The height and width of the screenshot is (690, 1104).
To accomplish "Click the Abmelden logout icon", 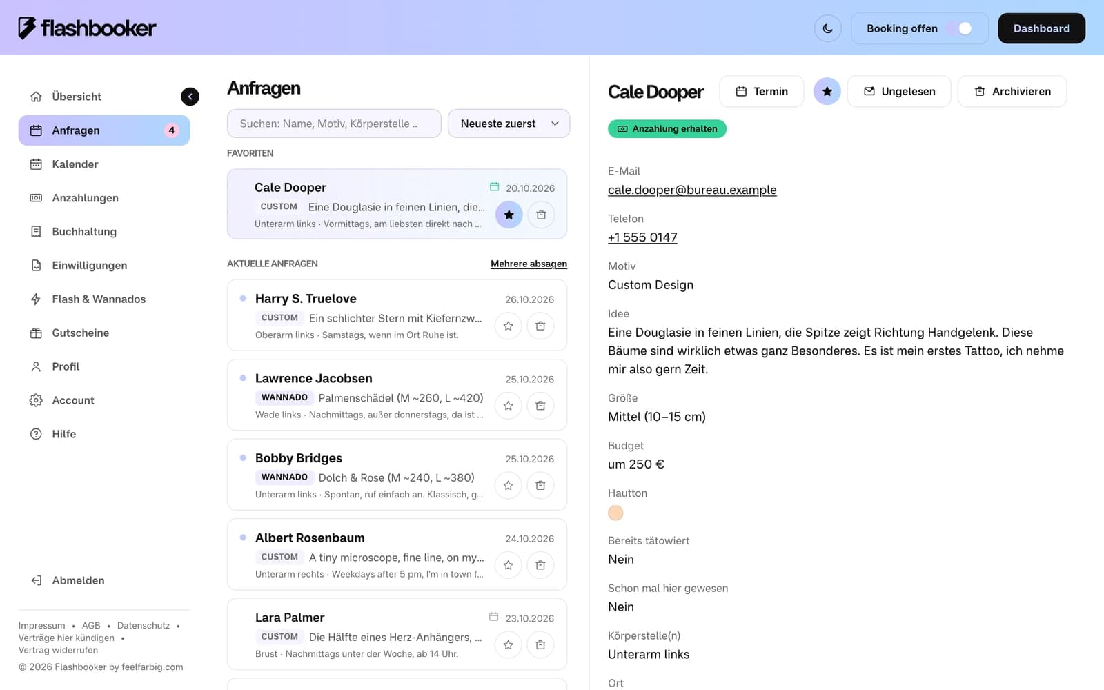I will [36, 580].
